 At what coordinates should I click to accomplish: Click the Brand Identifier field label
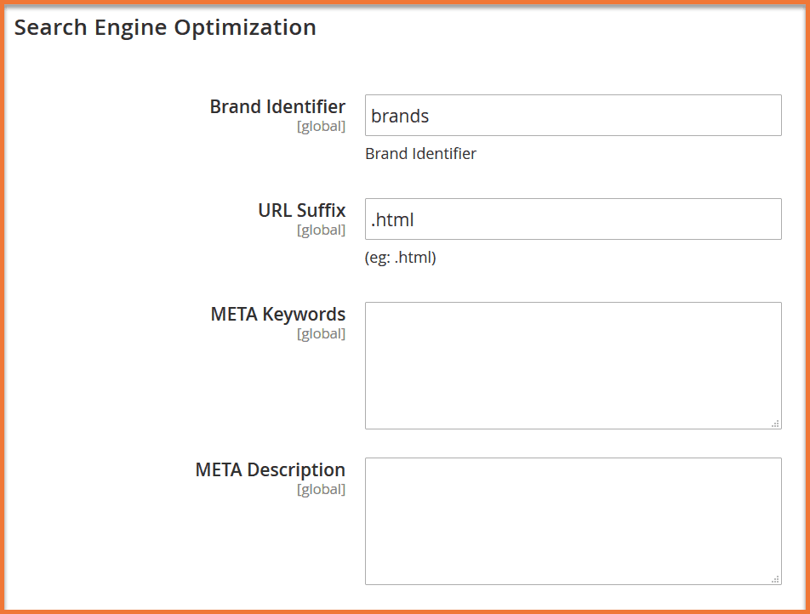277,107
